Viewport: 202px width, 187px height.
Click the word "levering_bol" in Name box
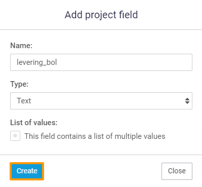pos(36,62)
